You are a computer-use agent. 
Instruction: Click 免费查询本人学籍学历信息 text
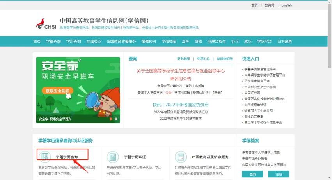tap(261, 152)
